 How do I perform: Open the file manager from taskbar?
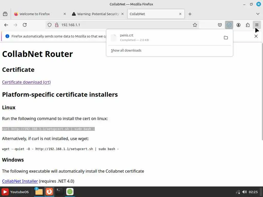[39, 192]
